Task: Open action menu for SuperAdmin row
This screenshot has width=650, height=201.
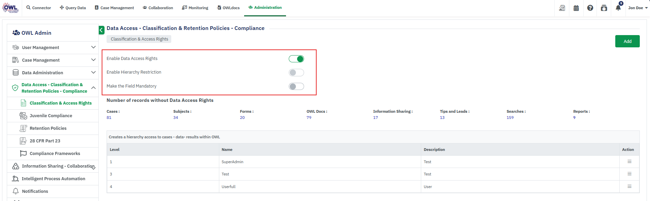Action: point(629,161)
